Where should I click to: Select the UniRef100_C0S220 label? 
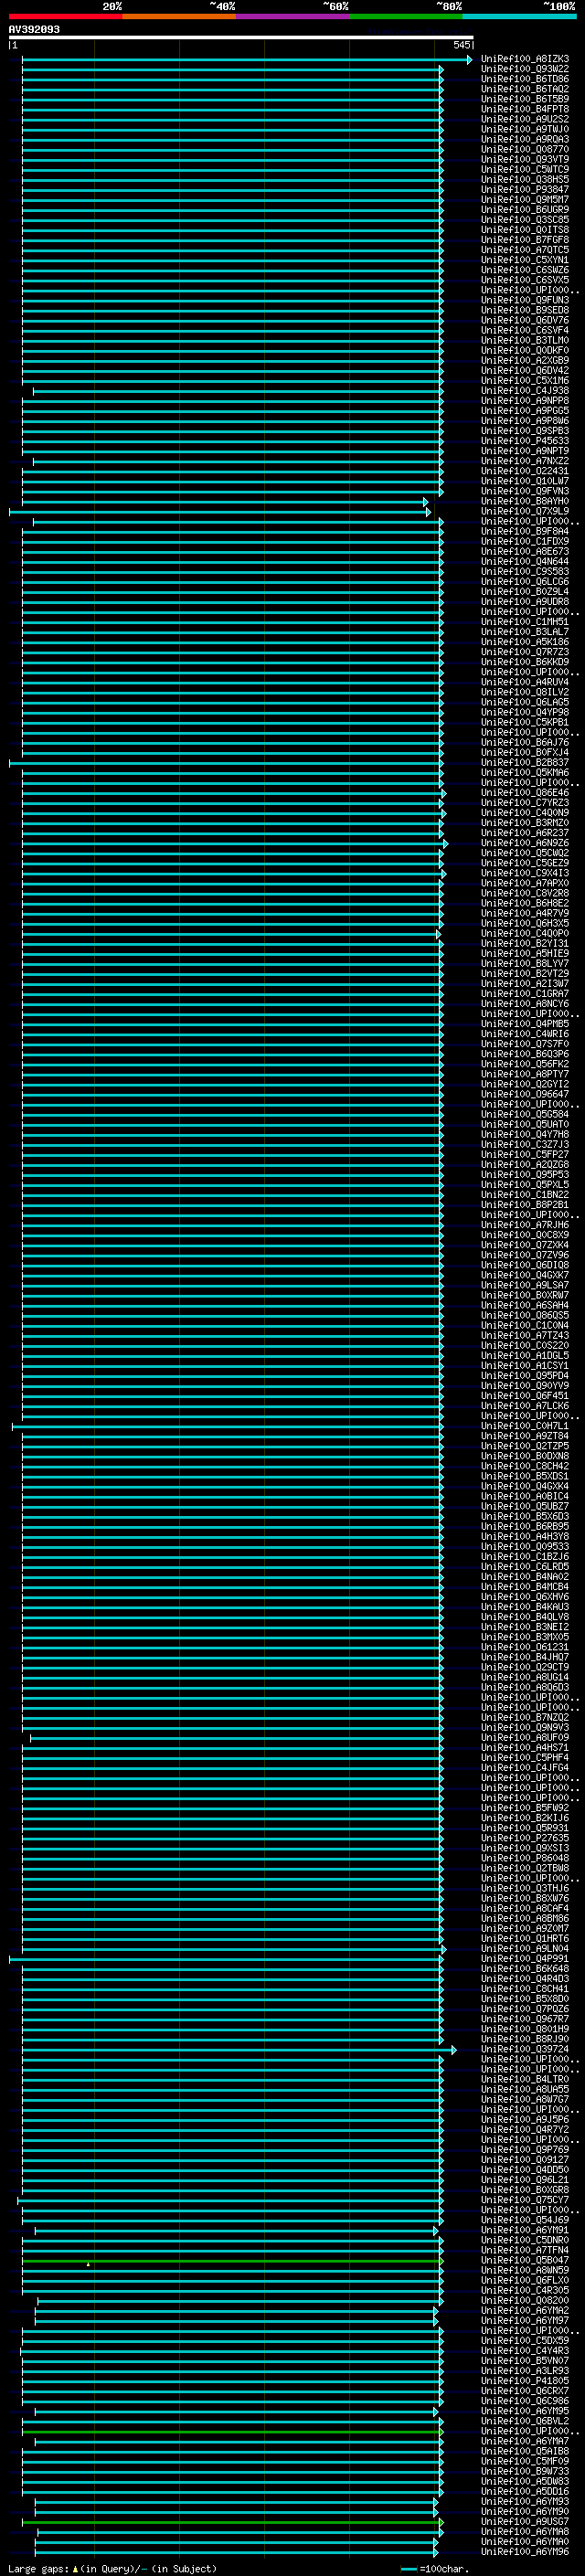point(524,1346)
